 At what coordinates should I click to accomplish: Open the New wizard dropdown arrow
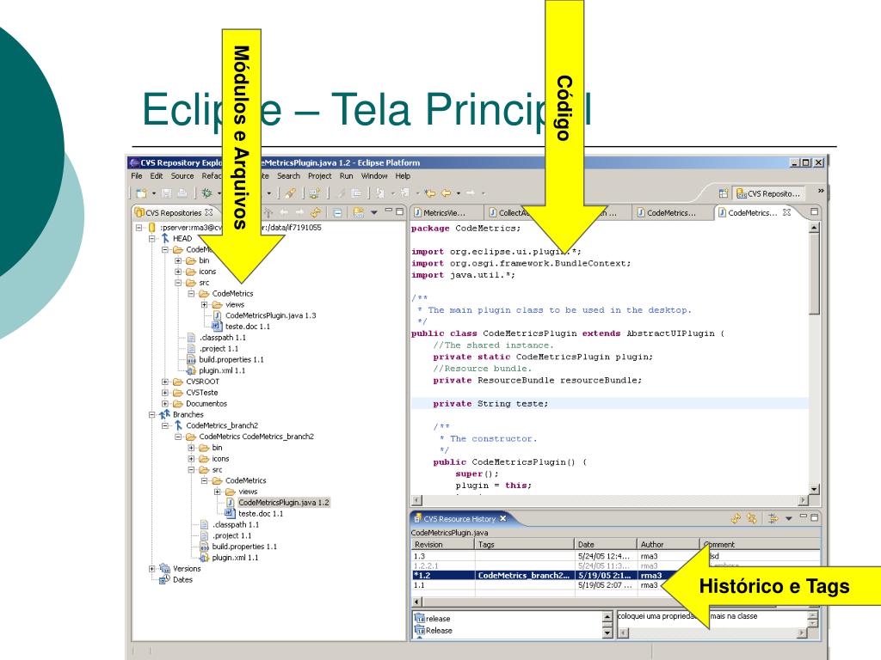tap(154, 193)
